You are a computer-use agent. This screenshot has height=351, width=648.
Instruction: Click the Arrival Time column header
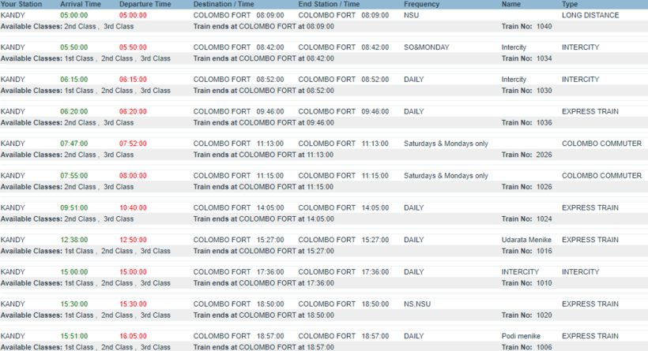point(80,4)
